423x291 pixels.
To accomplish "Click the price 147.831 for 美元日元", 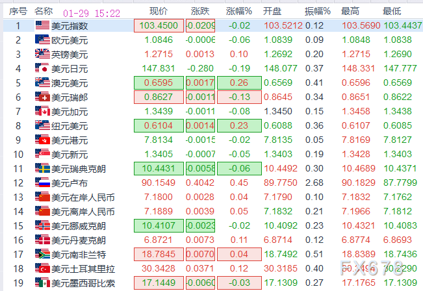I will pyautogui.click(x=159, y=68).
